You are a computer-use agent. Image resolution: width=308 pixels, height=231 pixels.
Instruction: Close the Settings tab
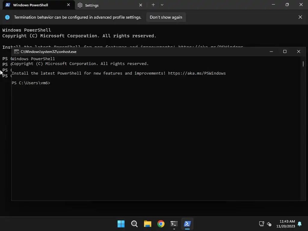point(141,5)
